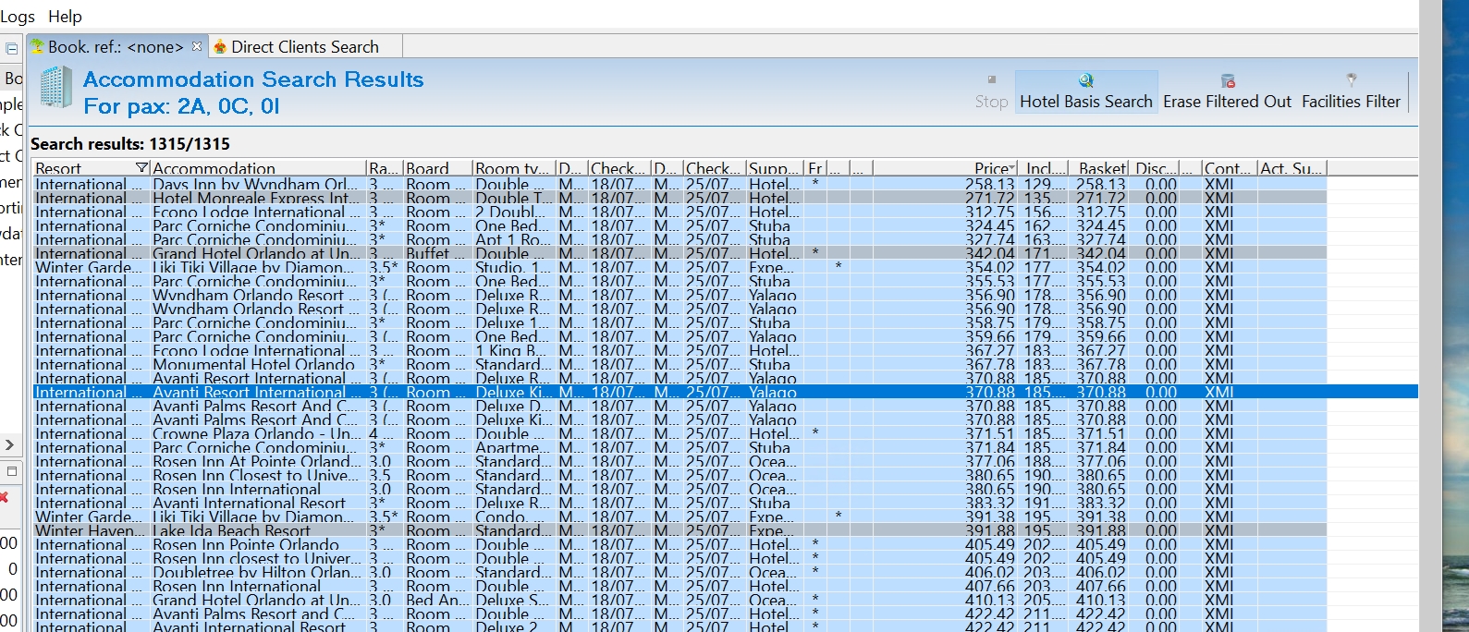Click the Winter Haven... resort cell
This screenshot has height=632, width=1469.
click(x=90, y=530)
